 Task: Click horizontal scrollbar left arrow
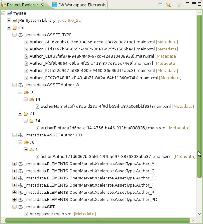click(3, 221)
